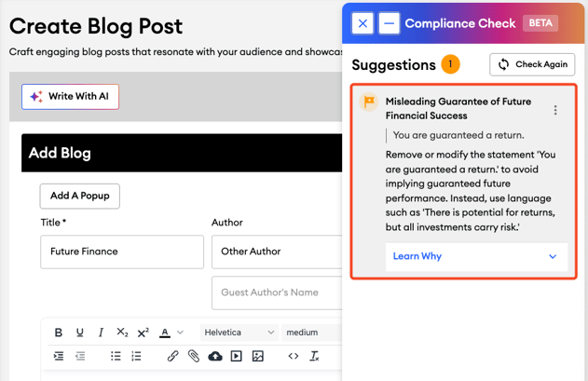Screen dimensions: 588x381
Task: Apply superscript formatting
Action: 143,333
